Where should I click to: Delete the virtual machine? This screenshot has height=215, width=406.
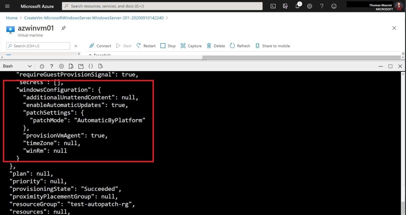pyautogui.click(x=216, y=46)
